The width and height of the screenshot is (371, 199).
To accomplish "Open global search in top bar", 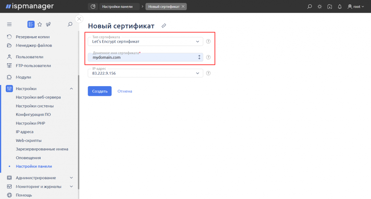I will [309, 7].
